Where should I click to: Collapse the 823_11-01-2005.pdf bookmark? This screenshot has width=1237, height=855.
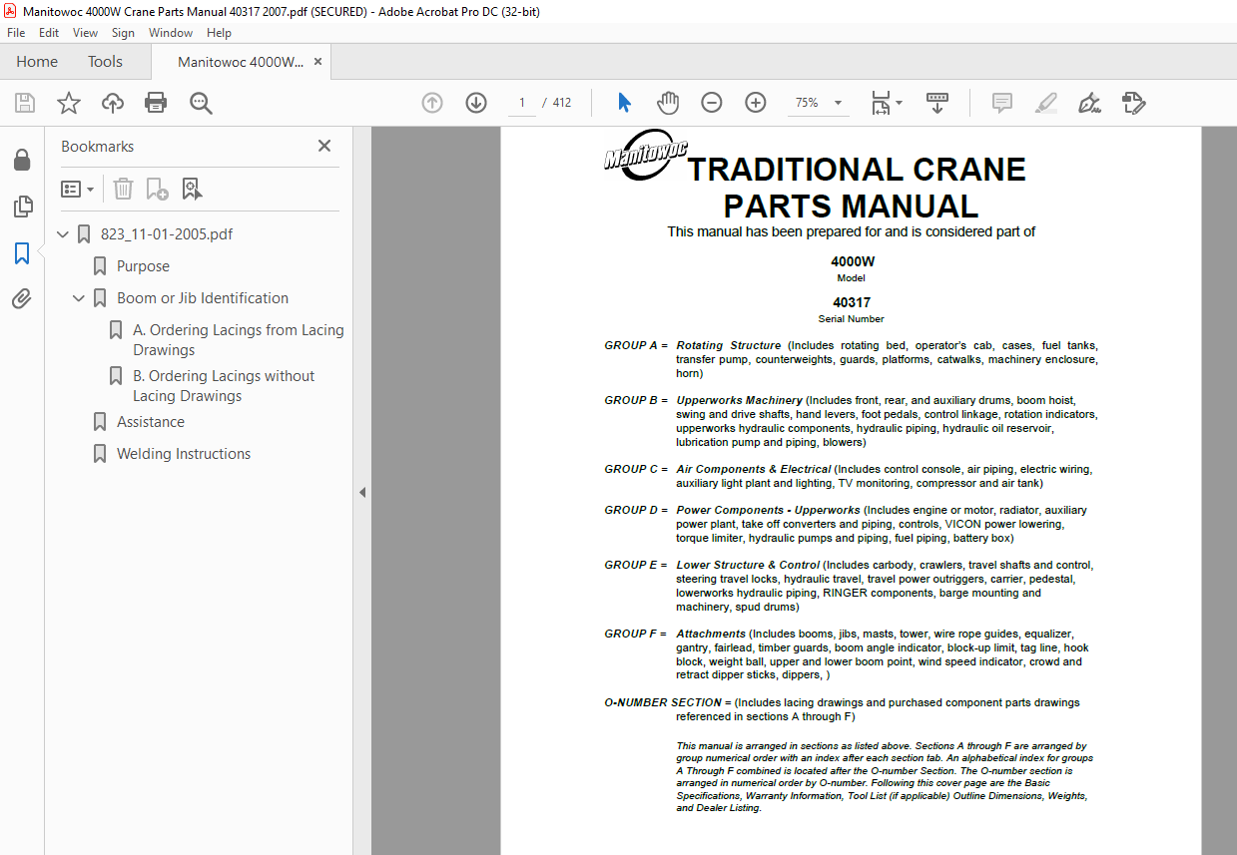pos(63,234)
